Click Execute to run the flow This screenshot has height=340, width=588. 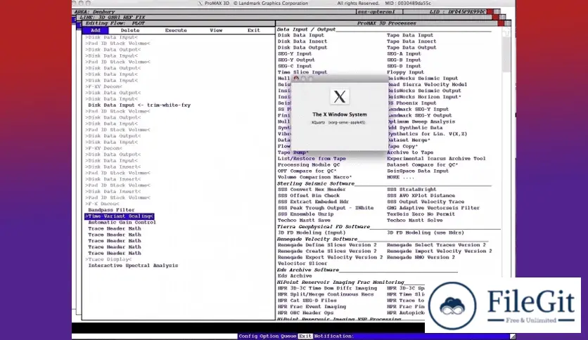pyautogui.click(x=176, y=30)
